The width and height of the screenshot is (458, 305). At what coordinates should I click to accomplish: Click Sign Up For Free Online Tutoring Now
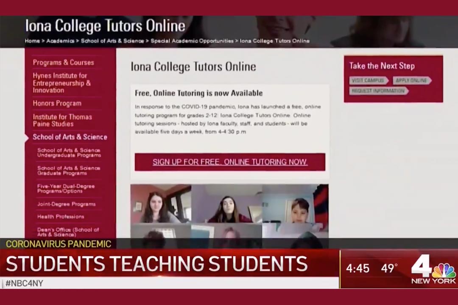pyautogui.click(x=230, y=162)
